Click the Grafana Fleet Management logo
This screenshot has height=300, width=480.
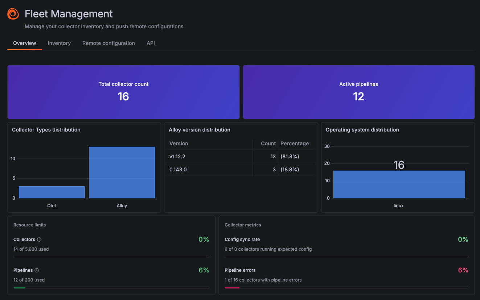[x=13, y=13]
